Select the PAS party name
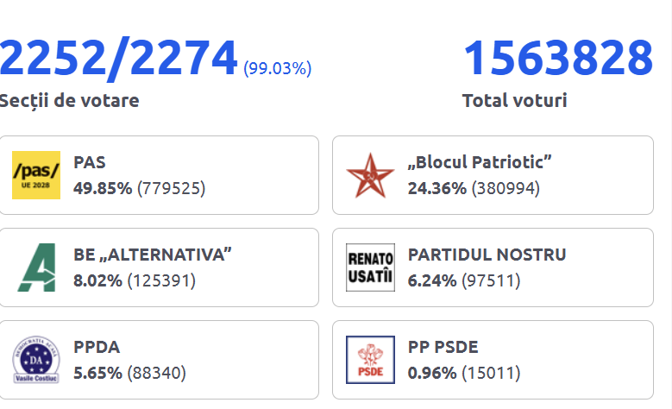 90,162
